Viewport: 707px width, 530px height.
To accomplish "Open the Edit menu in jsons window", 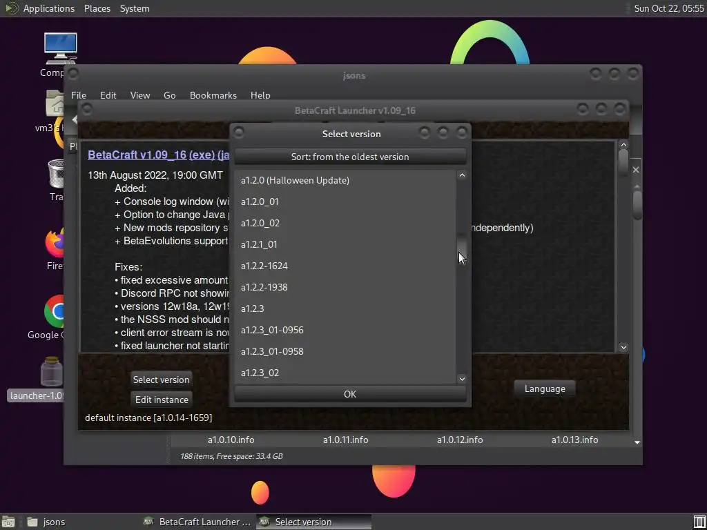I will coord(108,95).
